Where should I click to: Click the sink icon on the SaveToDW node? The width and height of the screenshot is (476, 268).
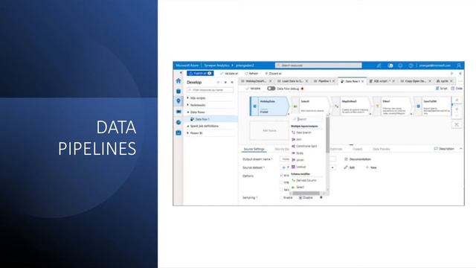click(x=418, y=106)
